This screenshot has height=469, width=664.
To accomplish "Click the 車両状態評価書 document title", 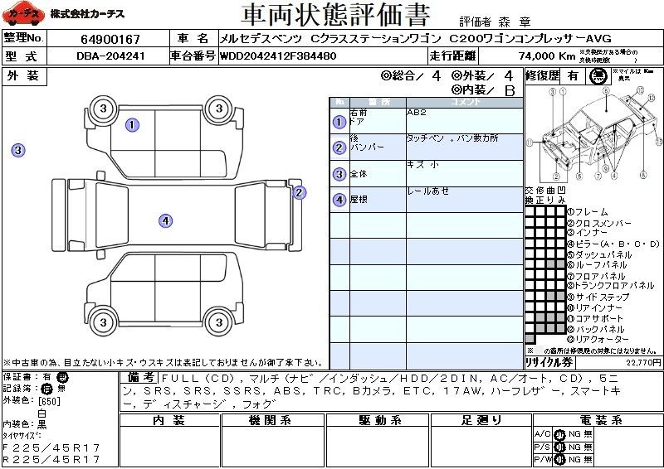I will 335,15.
